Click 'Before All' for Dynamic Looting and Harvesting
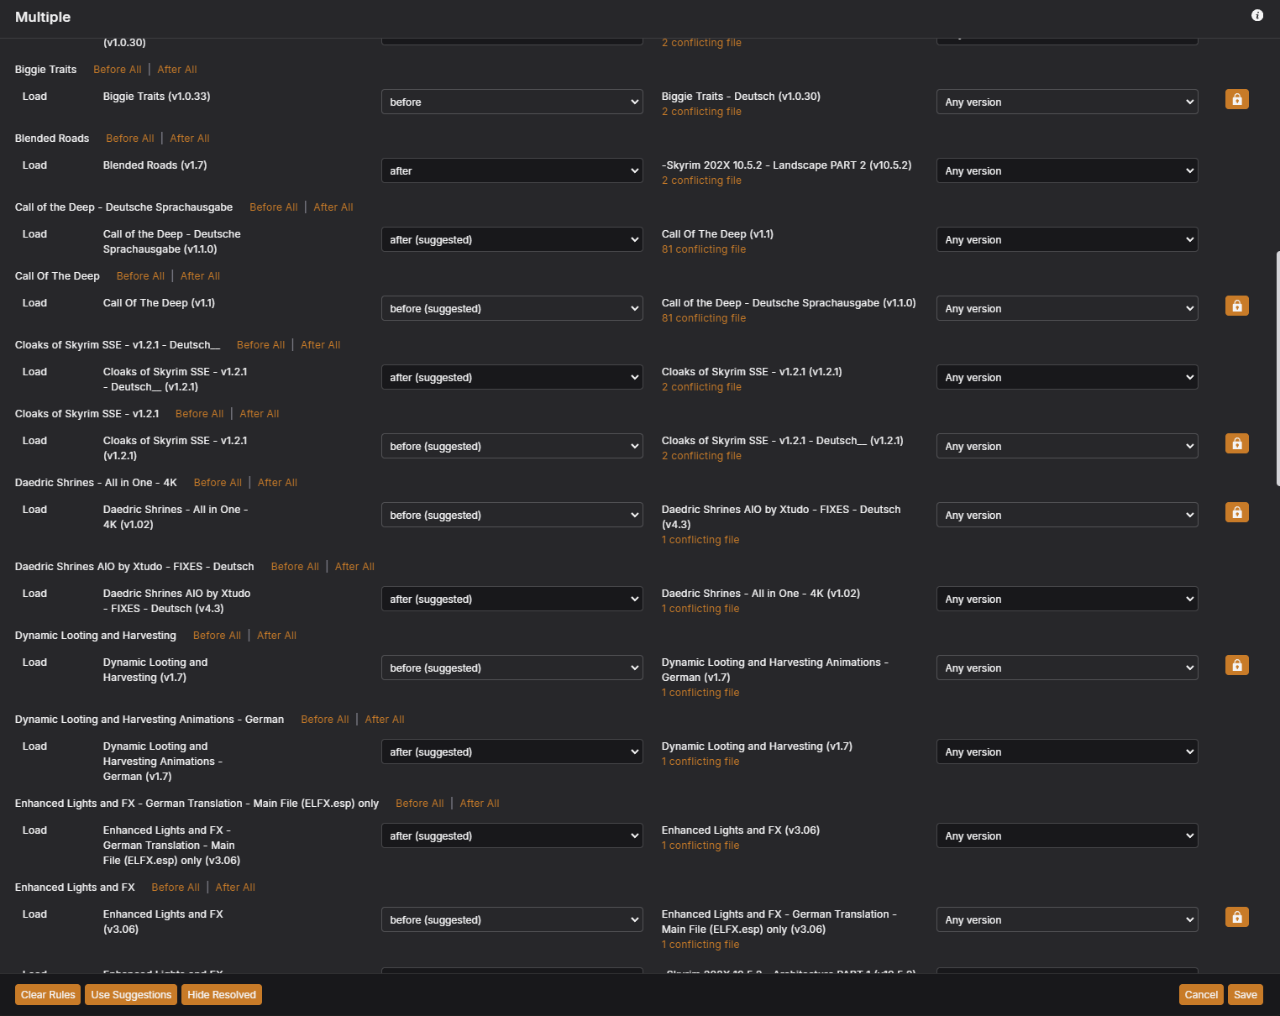Image resolution: width=1280 pixels, height=1016 pixels. pos(217,636)
